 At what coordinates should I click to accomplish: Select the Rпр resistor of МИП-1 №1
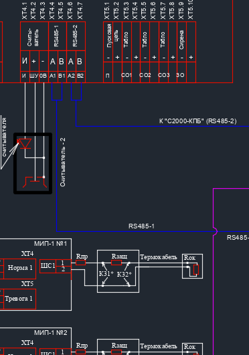(x=80, y=263)
